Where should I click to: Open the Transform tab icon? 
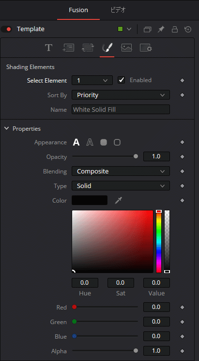[x=88, y=48]
